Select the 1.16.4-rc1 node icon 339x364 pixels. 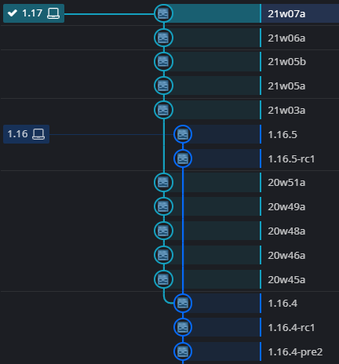click(x=183, y=327)
